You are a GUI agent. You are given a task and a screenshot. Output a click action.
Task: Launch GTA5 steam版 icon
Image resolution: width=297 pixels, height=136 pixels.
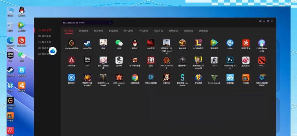(x=214, y=78)
